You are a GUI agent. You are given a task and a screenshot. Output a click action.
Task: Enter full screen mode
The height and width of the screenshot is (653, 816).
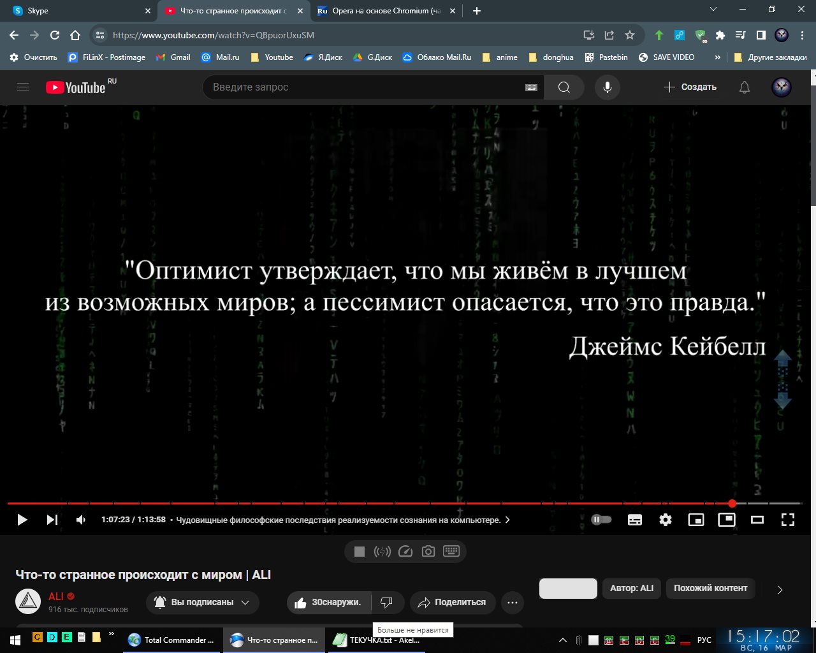pos(788,520)
